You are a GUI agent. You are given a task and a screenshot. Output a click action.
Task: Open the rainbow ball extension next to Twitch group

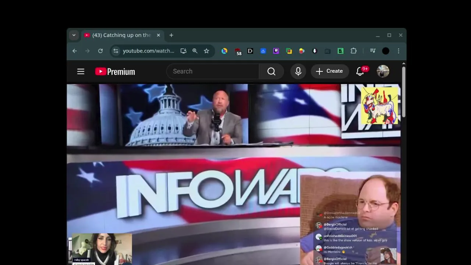click(302, 51)
